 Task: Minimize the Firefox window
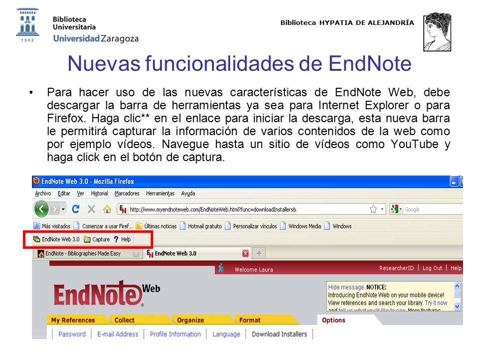click(x=454, y=181)
